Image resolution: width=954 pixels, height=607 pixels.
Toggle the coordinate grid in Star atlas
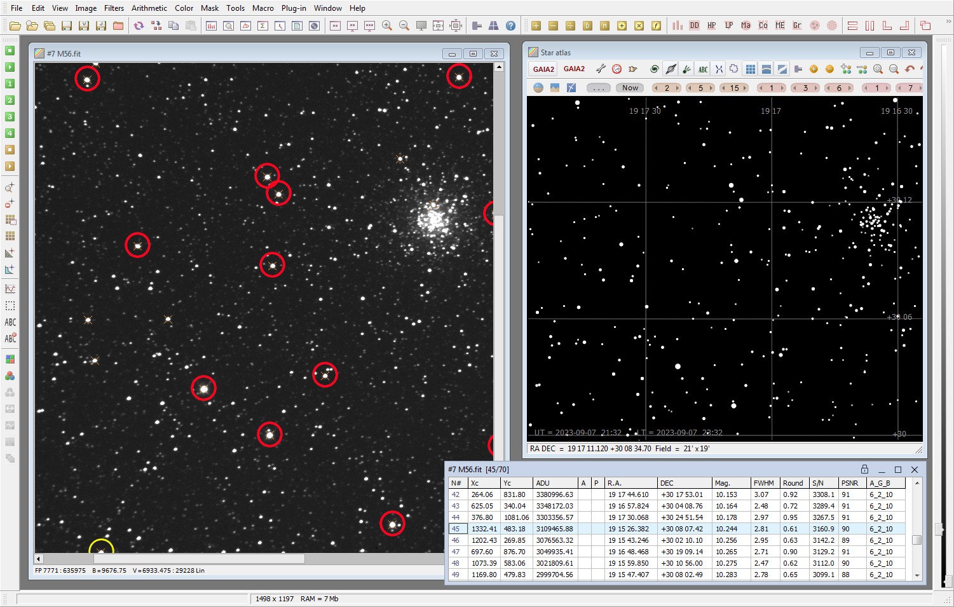(750, 69)
